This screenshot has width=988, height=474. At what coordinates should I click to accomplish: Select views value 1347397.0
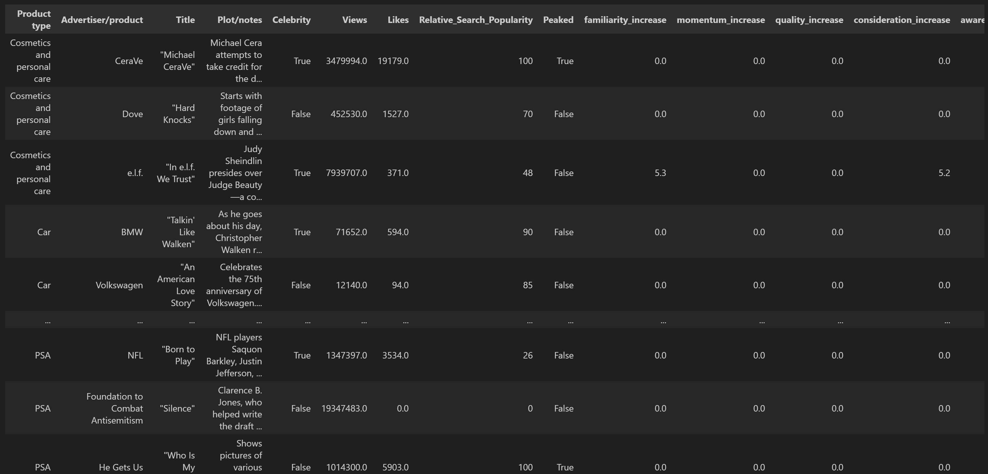point(346,355)
